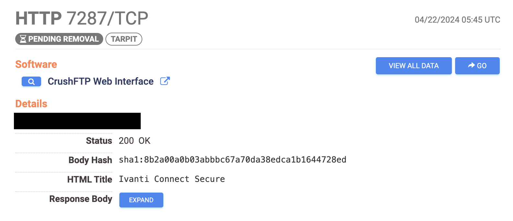Open the external link icon after CrushFTP
This screenshot has width=513, height=221.
165,81
